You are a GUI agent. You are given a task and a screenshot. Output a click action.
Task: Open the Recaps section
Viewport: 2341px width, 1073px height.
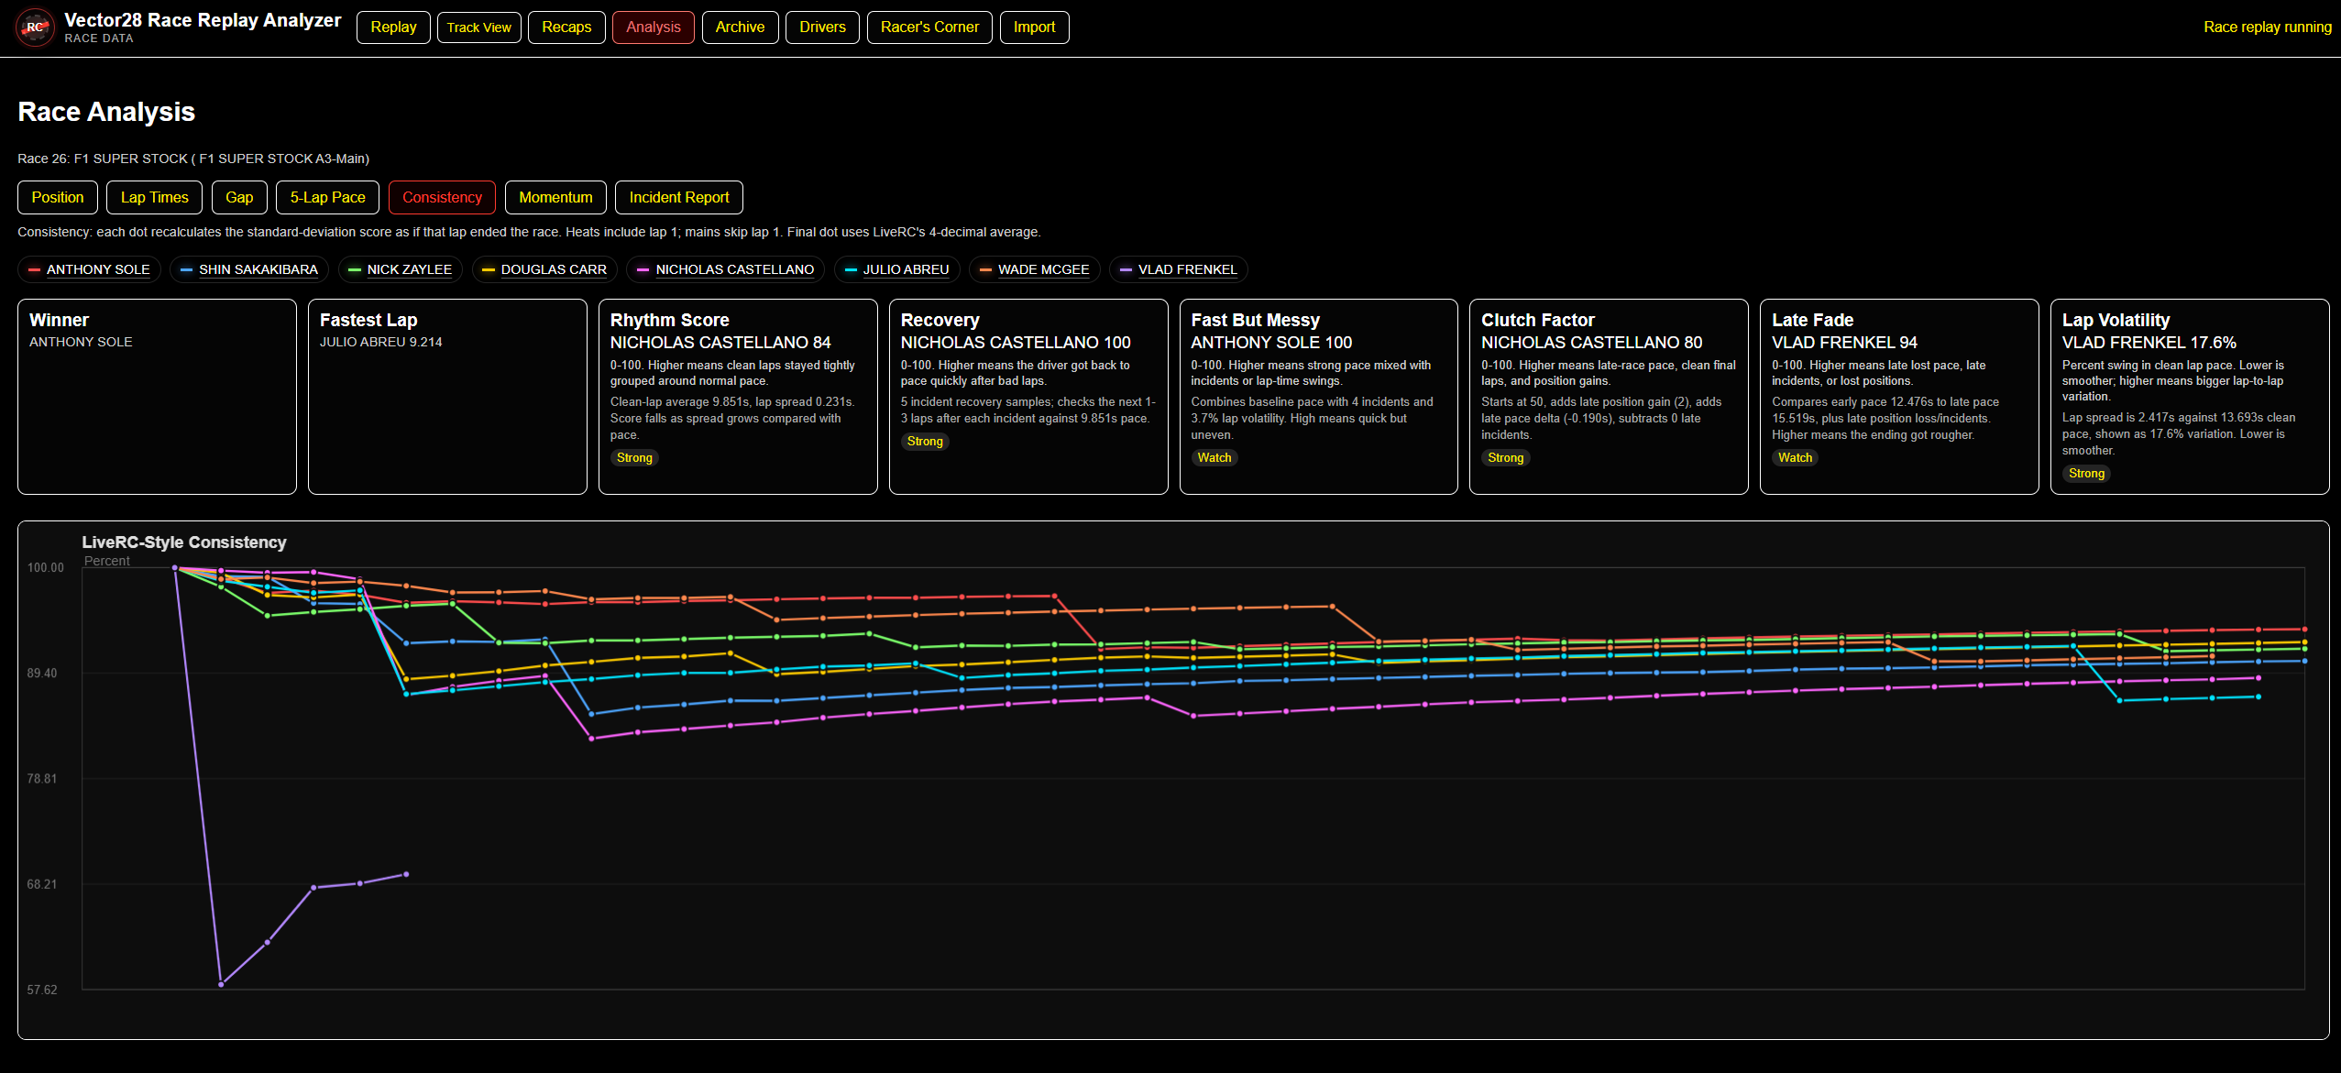(x=566, y=27)
